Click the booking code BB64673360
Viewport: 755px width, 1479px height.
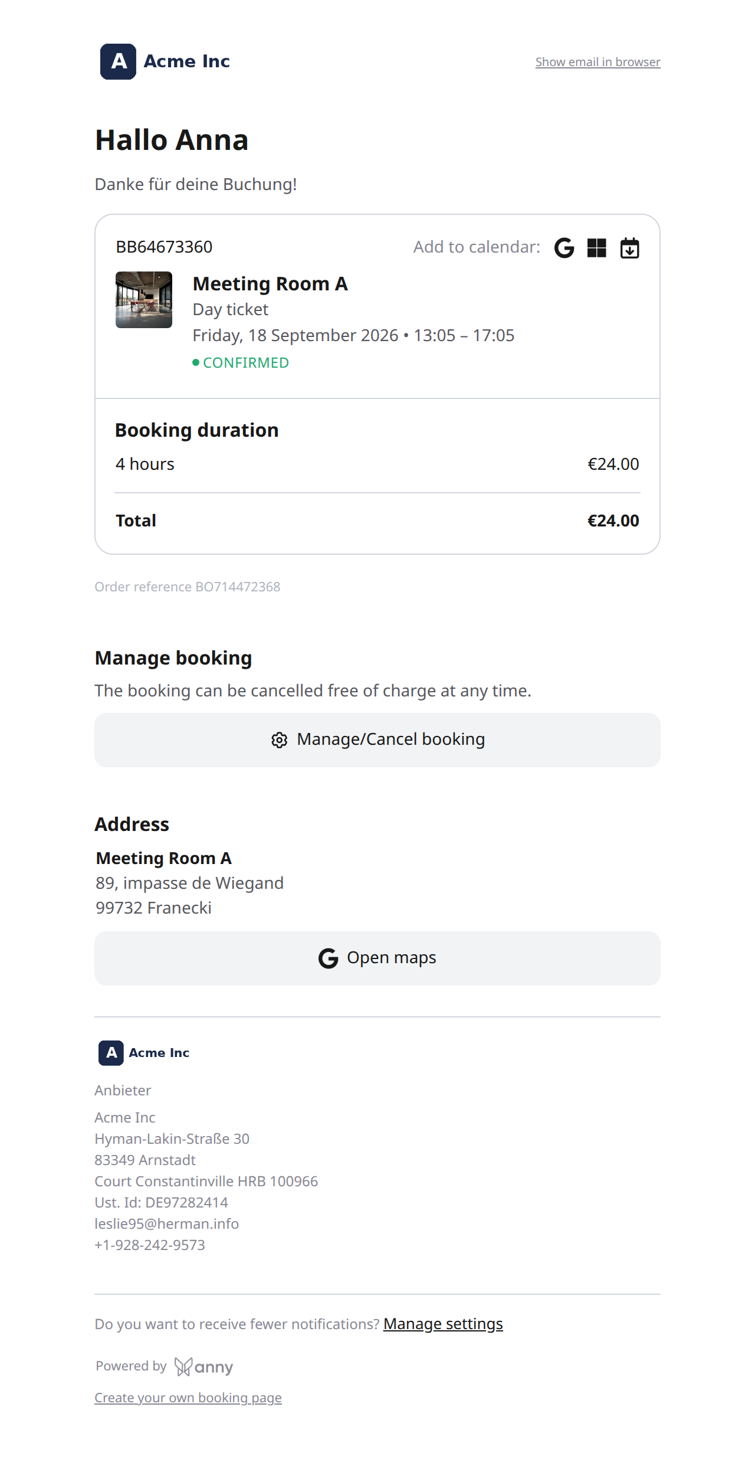click(164, 247)
